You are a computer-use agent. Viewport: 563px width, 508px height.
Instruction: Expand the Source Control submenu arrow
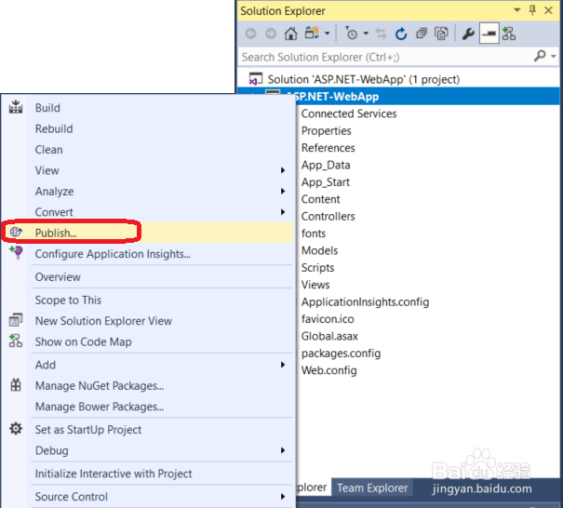tap(283, 497)
